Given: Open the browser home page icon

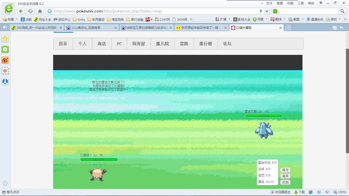Looking at the screenshot, I should 40,11.
